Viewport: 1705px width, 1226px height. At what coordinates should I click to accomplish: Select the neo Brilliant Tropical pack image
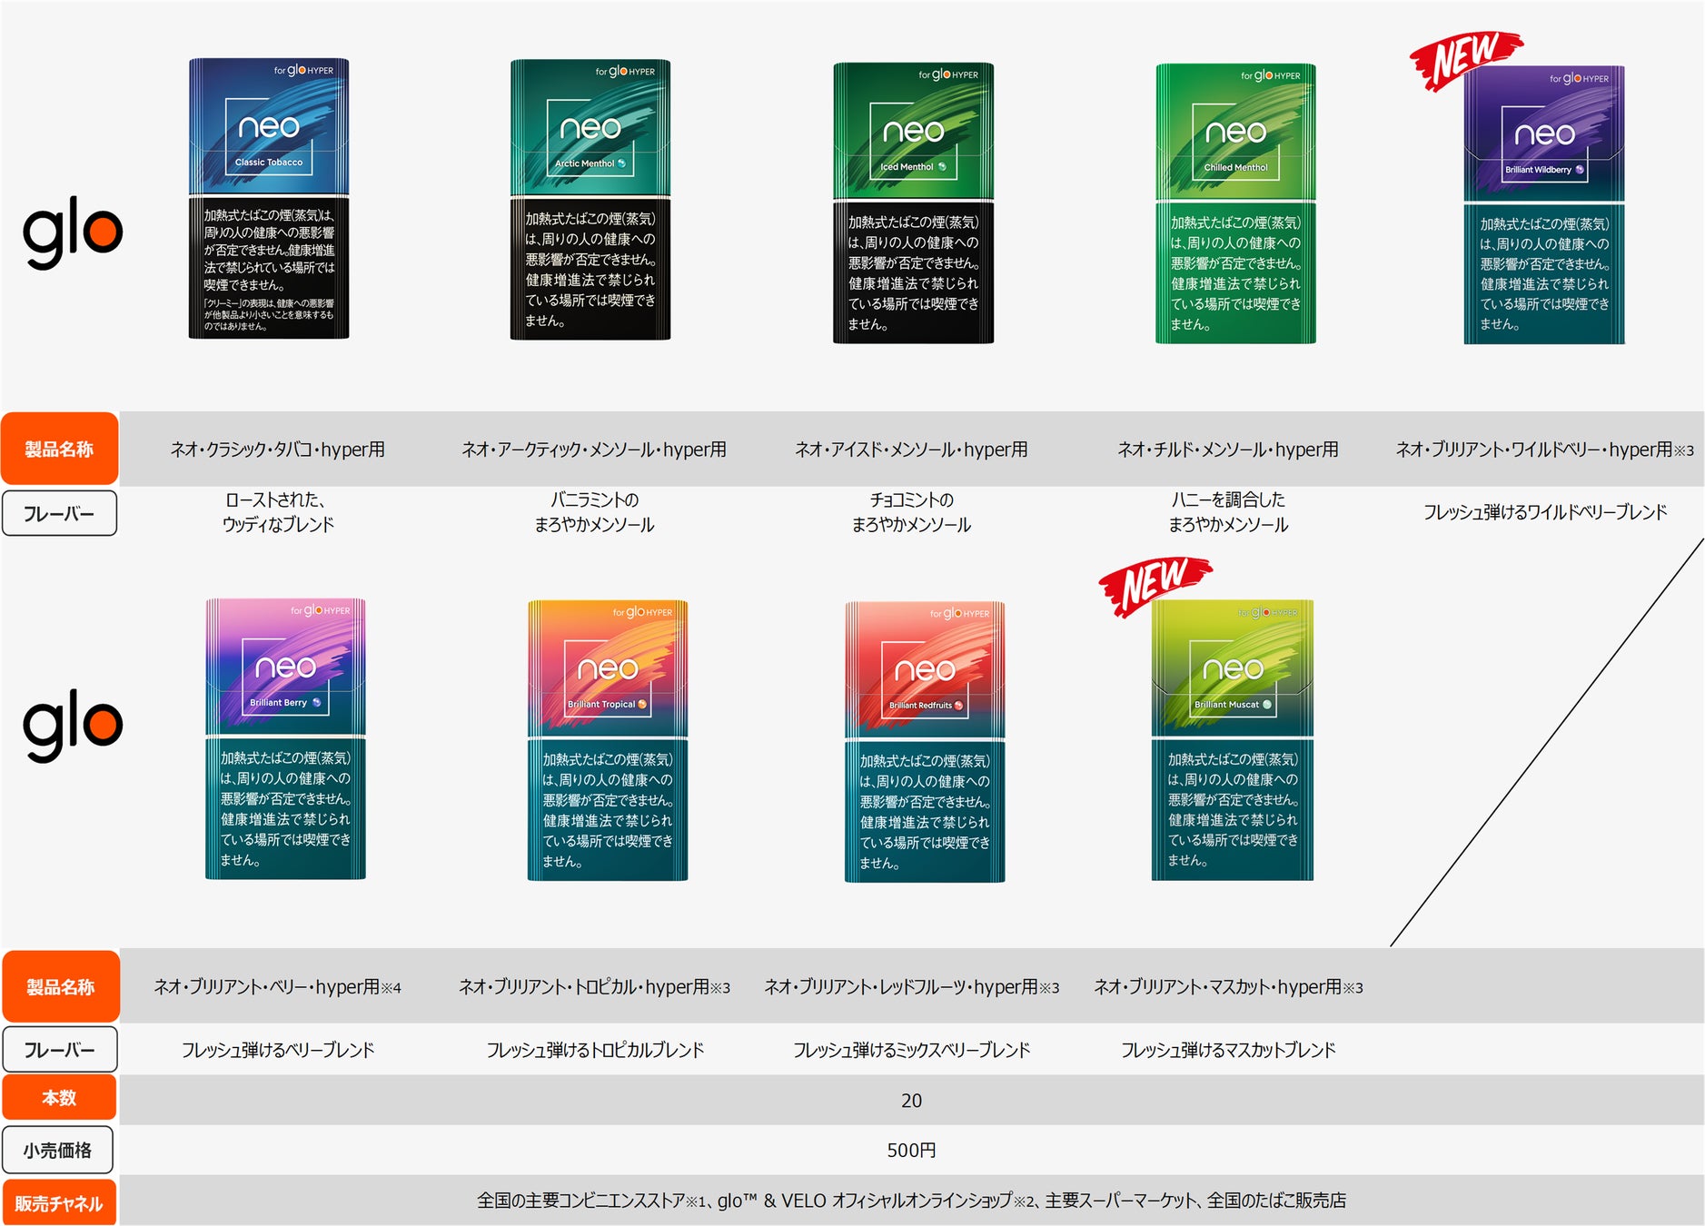(x=608, y=740)
